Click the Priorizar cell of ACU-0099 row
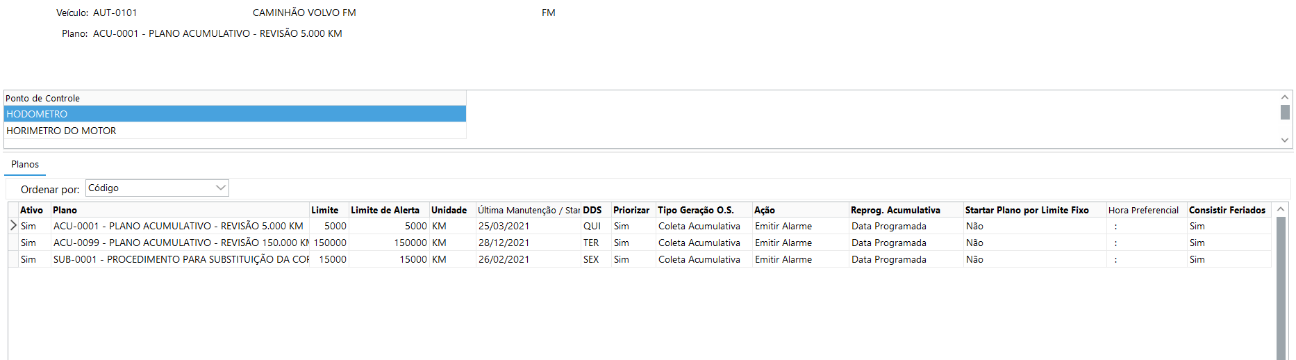The width and height of the screenshot is (1296, 360). pyautogui.click(x=633, y=243)
